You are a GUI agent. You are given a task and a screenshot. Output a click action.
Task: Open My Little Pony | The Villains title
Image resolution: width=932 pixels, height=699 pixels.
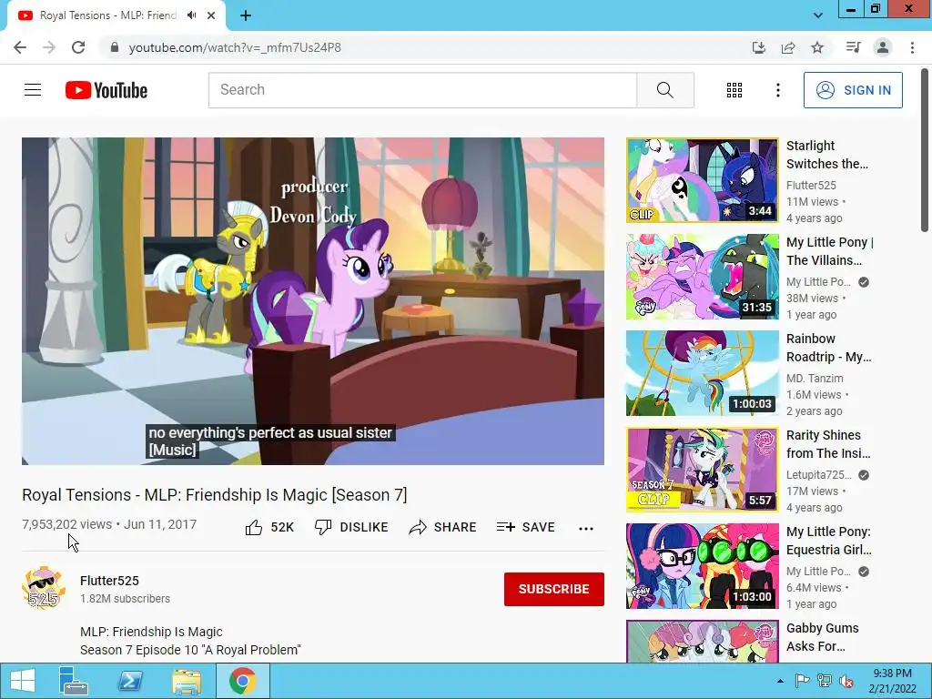coord(830,251)
